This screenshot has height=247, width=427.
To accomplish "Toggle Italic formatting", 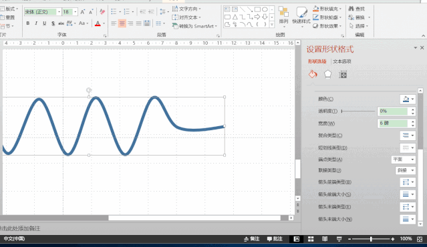I will 36,23.
